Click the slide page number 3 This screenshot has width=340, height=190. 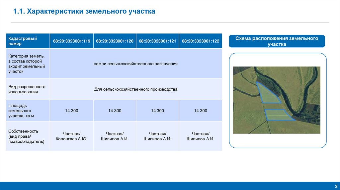[x=336, y=186]
